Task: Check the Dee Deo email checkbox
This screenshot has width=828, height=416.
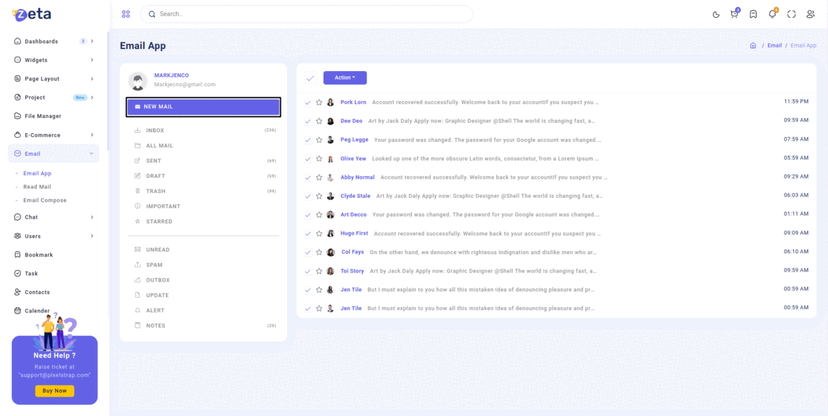Action: click(x=308, y=121)
